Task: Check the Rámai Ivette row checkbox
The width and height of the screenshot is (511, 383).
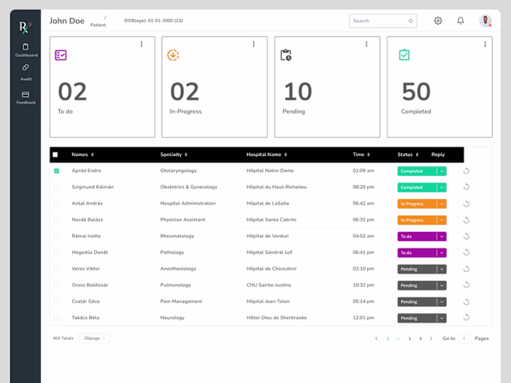Action: coord(56,236)
